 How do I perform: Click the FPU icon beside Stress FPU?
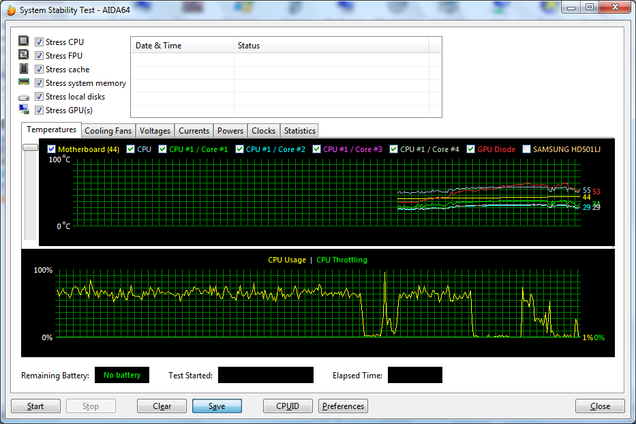[x=24, y=55]
